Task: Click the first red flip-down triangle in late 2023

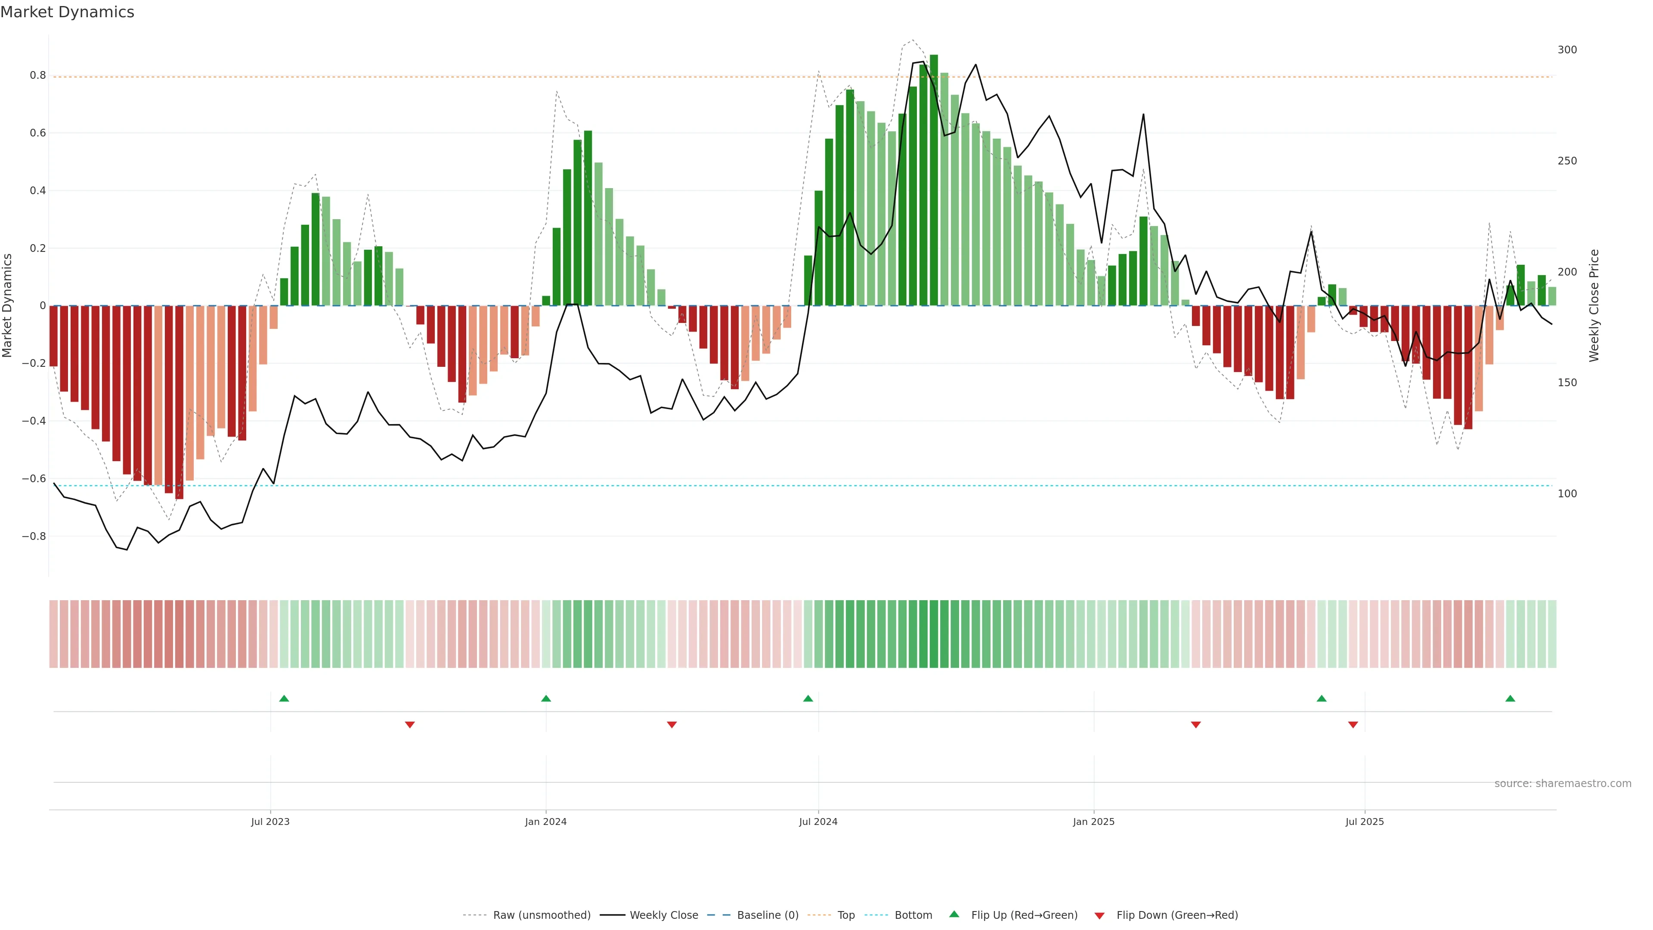Action: [410, 725]
